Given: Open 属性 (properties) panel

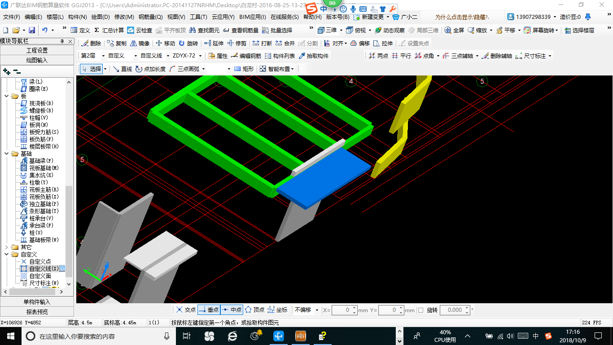Looking at the screenshot, I should pyautogui.click(x=218, y=56).
